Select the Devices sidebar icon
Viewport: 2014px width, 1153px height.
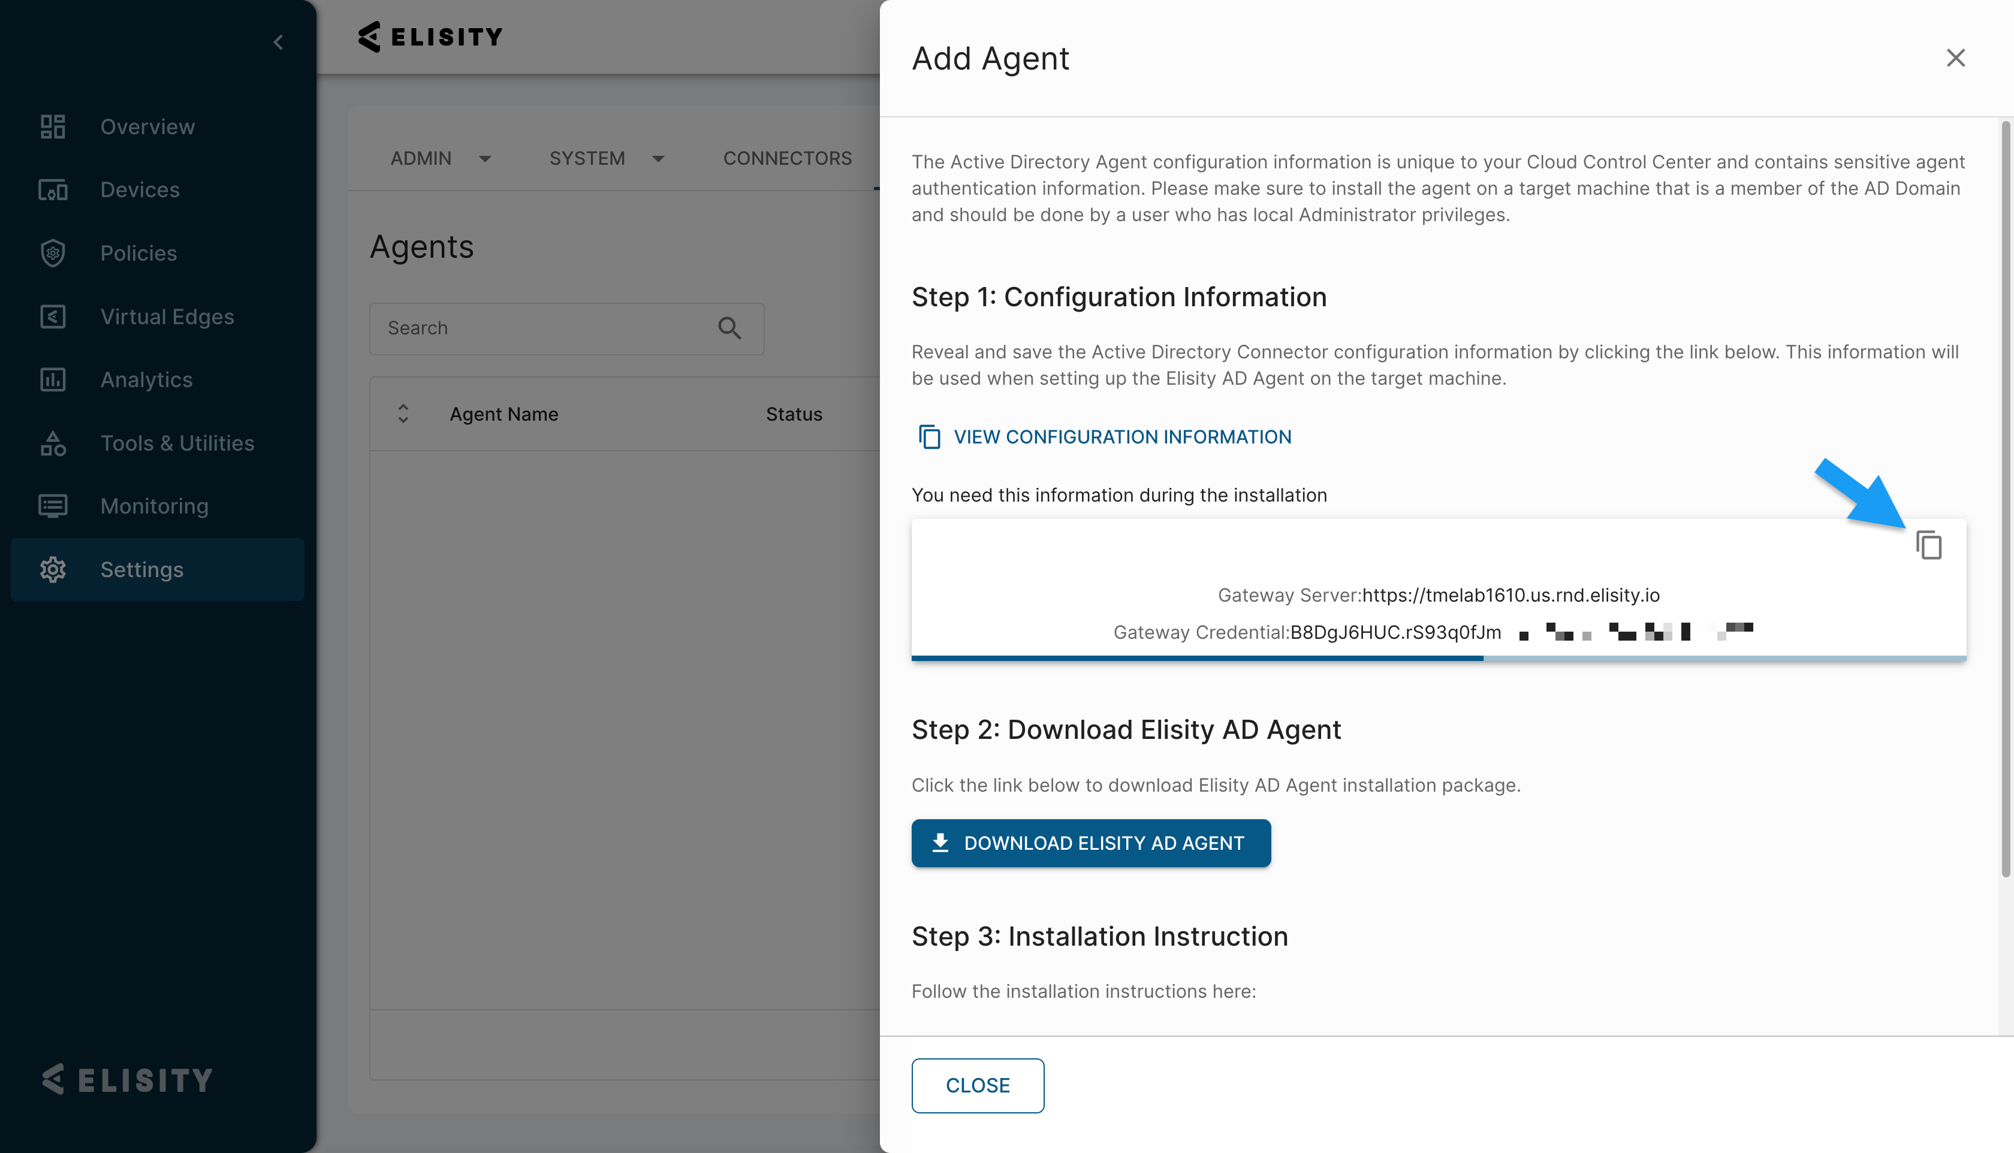(52, 190)
